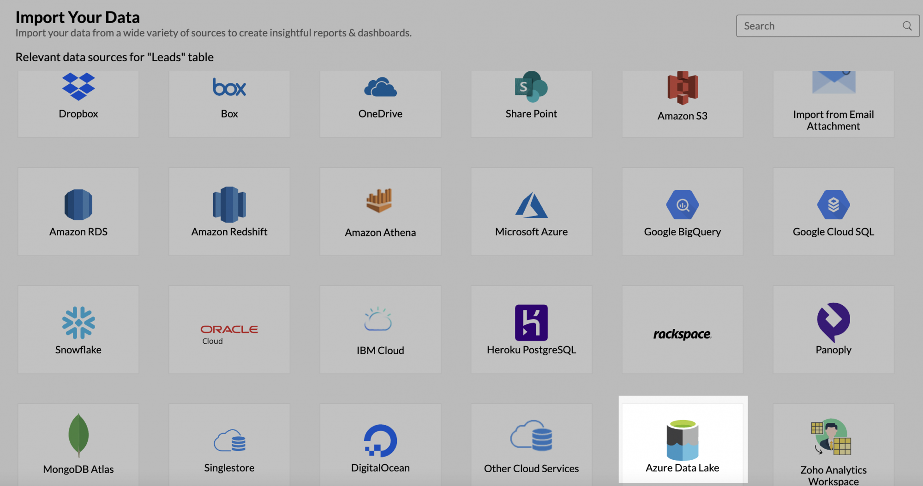The image size is (923, 486).
Task: Select Google Cloud SQL
Action: point(833,212)
